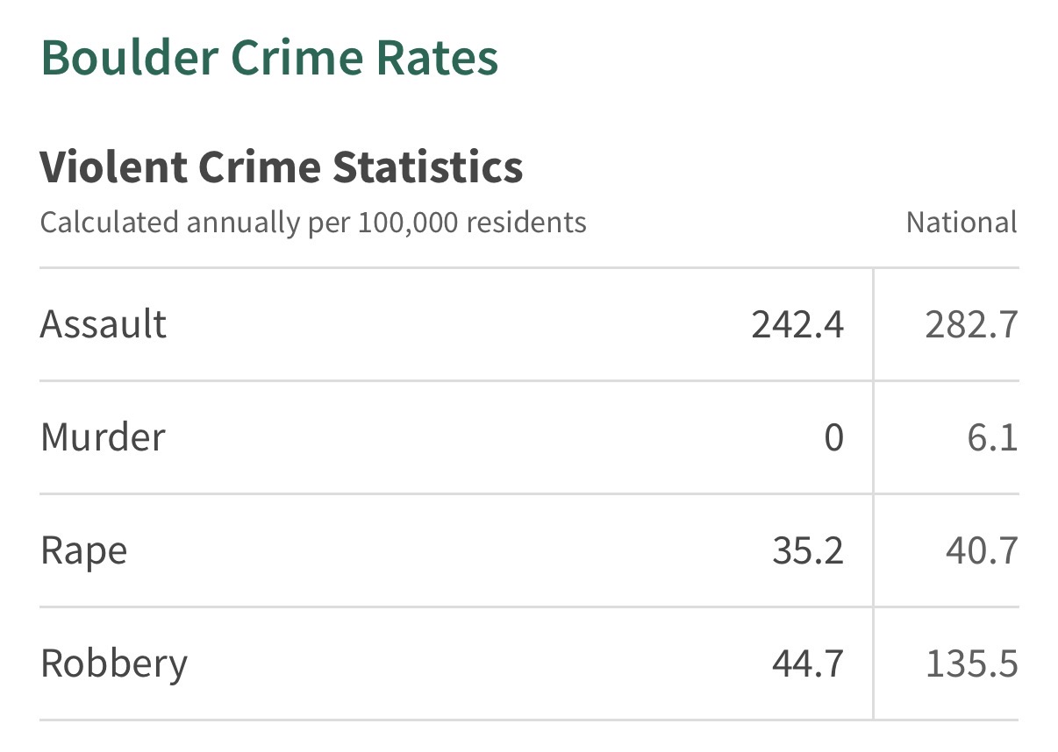Image resolution: width=1058 pixels, height=752 pixels.
Task: Click Boulder's assault value 242.4
Action: click(797, 324)
